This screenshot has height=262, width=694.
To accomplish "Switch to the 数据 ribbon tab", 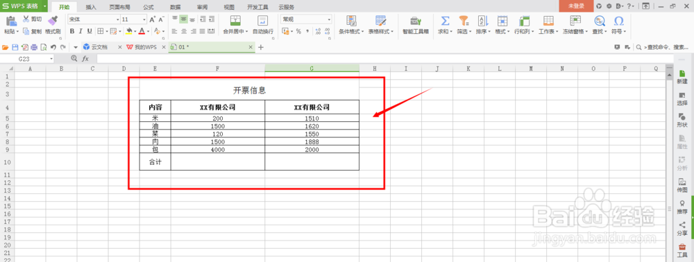I will pyautogui.click(x=176, y=7).
